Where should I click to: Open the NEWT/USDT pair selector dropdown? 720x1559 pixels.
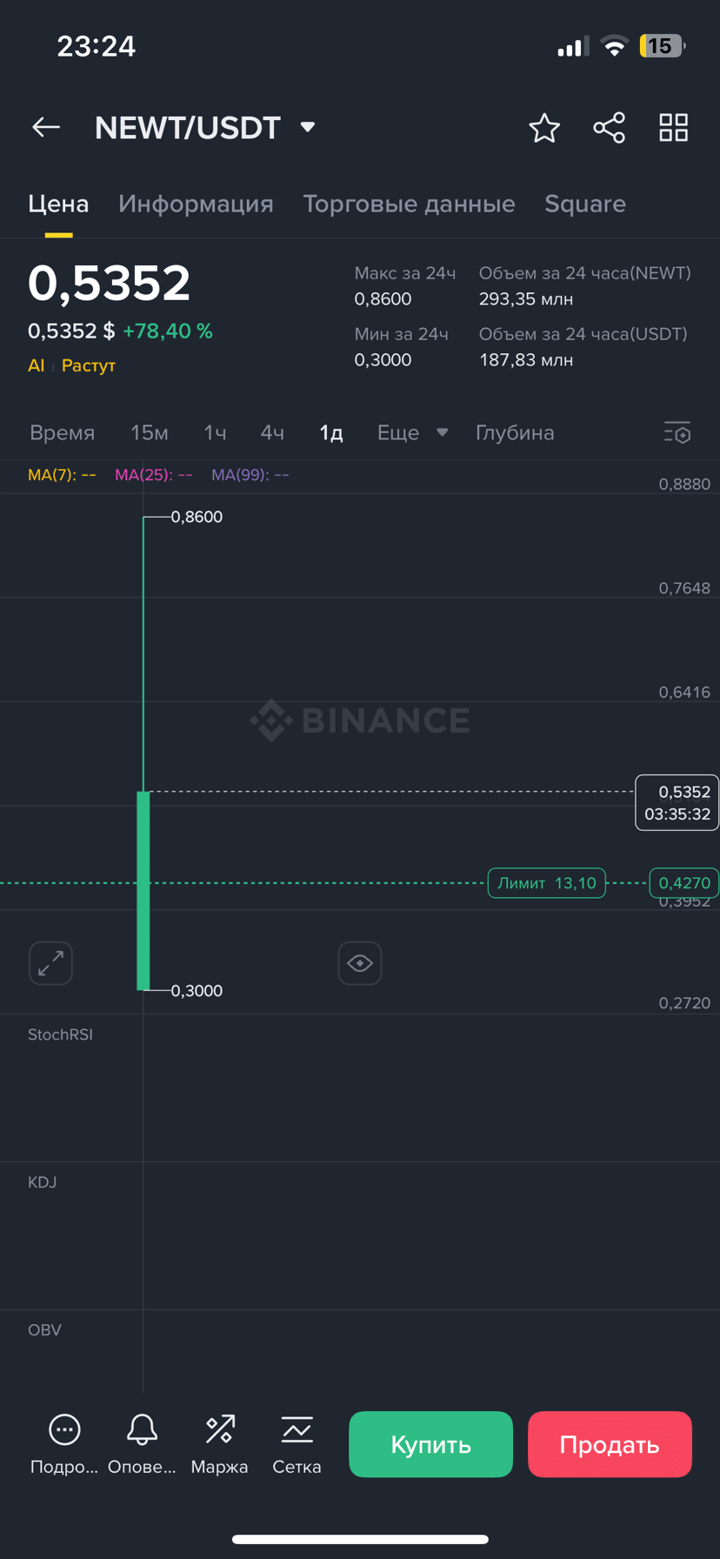pos(204,128)
